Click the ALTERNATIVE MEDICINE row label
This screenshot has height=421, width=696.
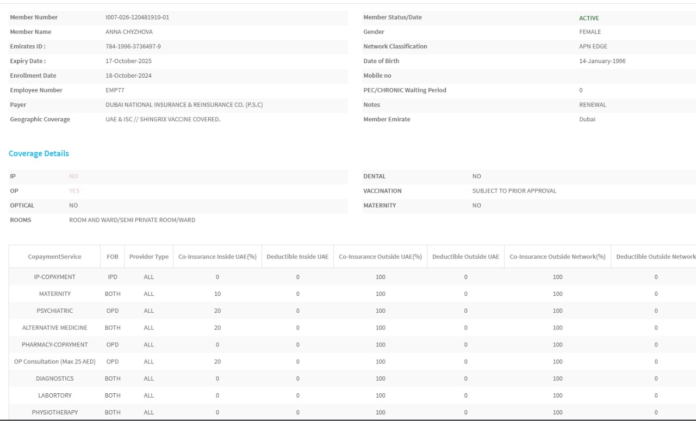pos(55,327)
